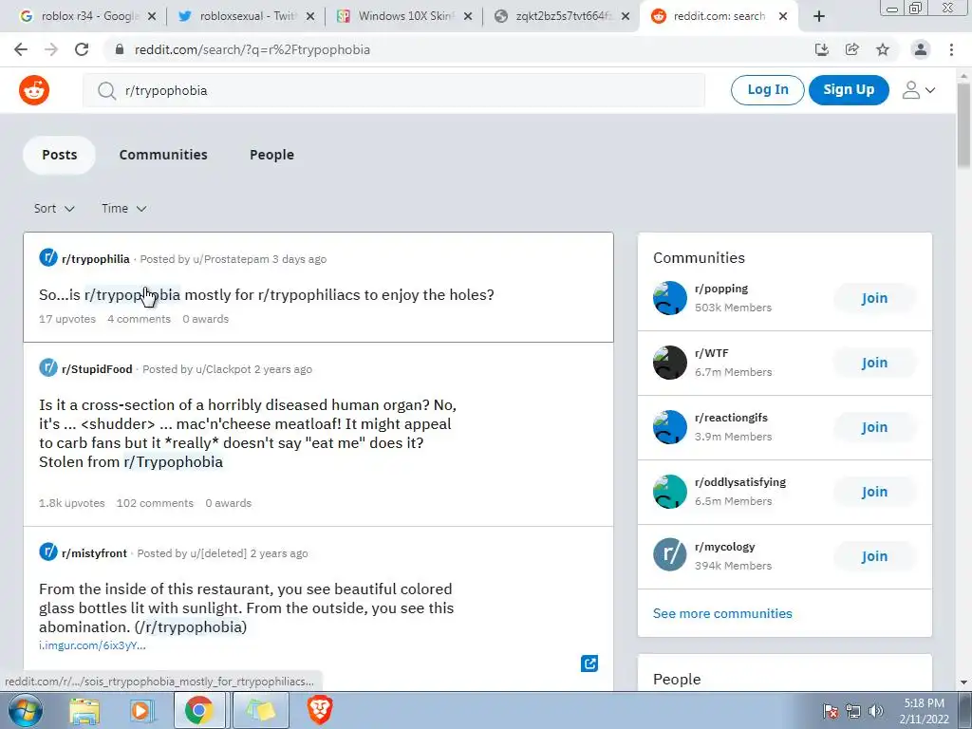Click the taskbar clock showing 5:18 PM

pos(924,711)
